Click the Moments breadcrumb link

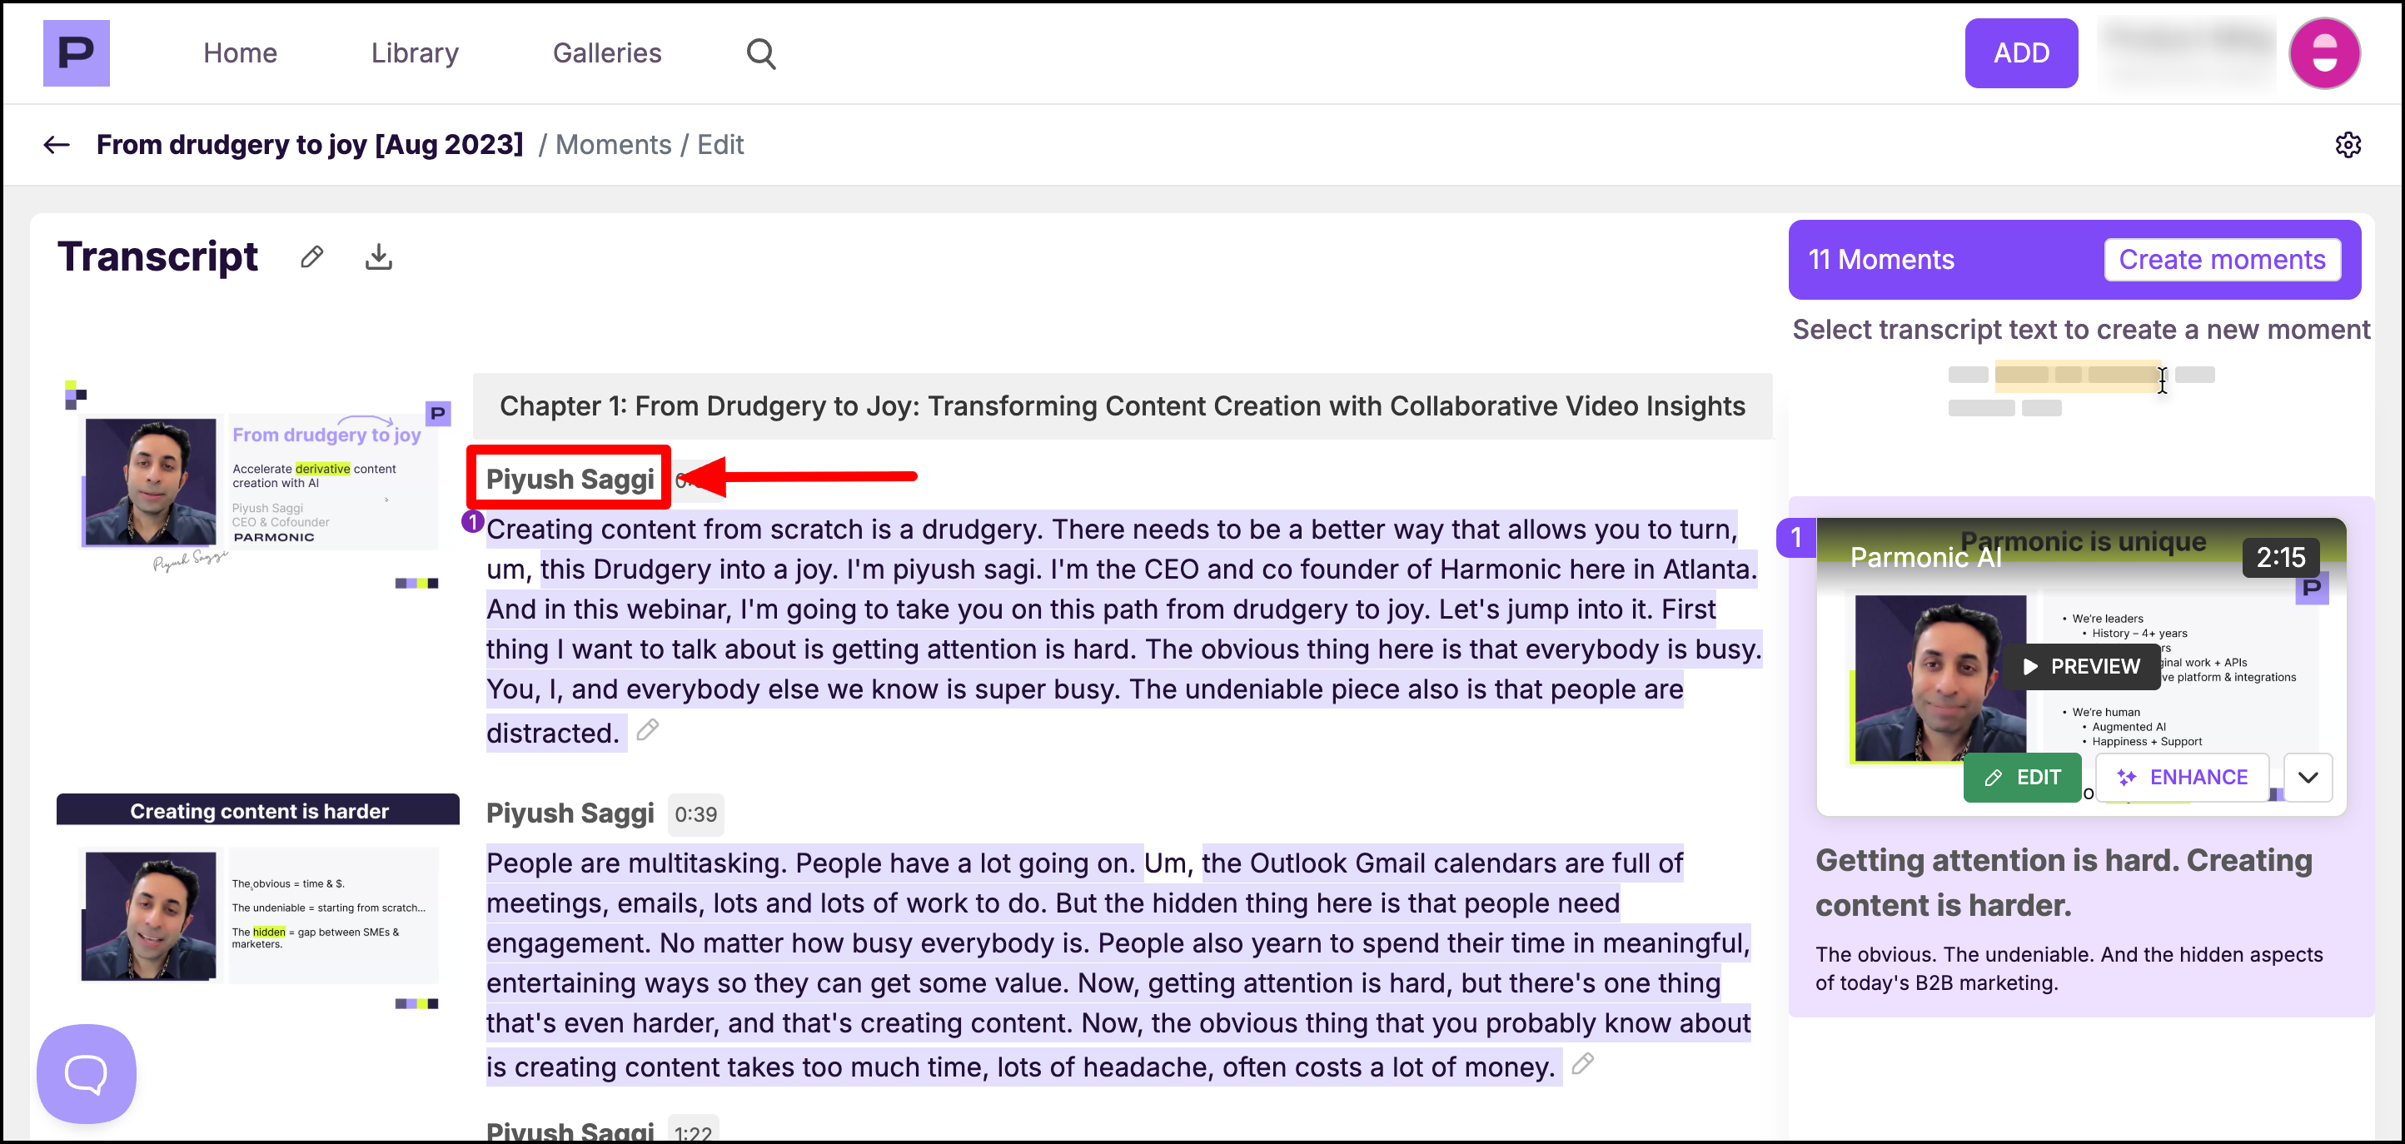coord(614,145)
